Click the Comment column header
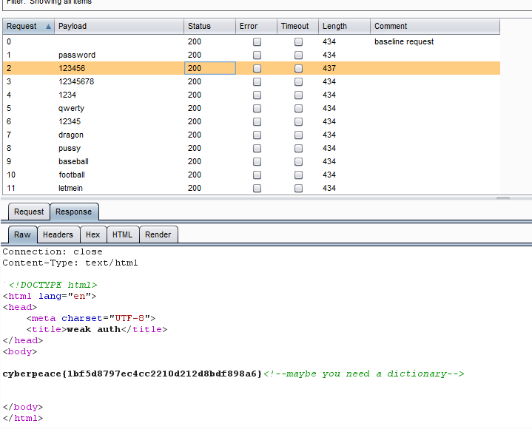 pyautogui.click(x=434, y=27)
